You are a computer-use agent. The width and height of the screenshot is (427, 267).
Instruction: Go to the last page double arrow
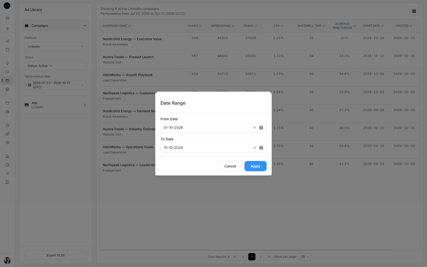(x=269, y=257)
